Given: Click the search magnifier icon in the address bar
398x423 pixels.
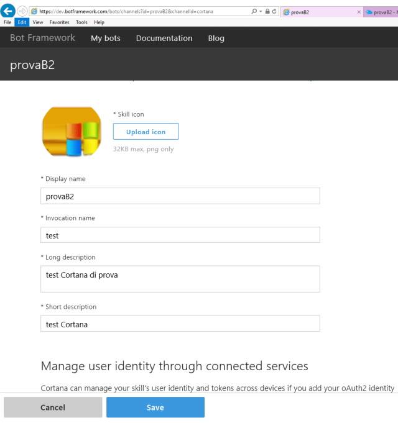Looking at the screenshot, I should [254, 11].
